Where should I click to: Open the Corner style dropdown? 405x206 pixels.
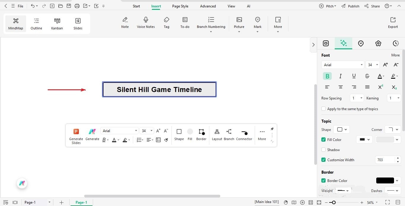tap(393, 129)
